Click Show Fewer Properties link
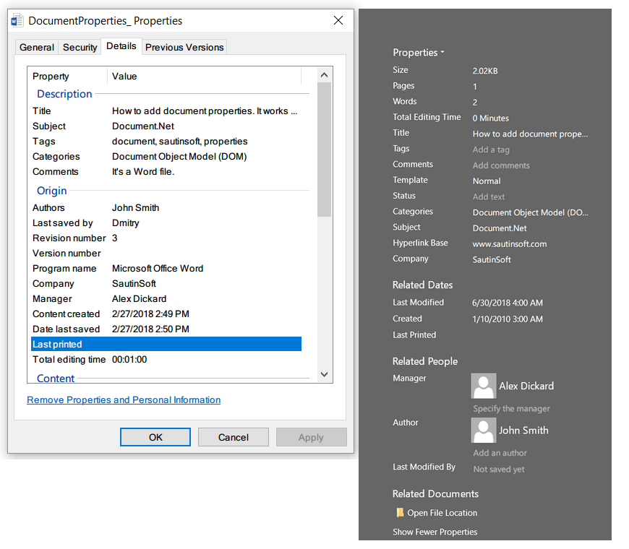Screen dimensions: 629x549 [435, 532]
